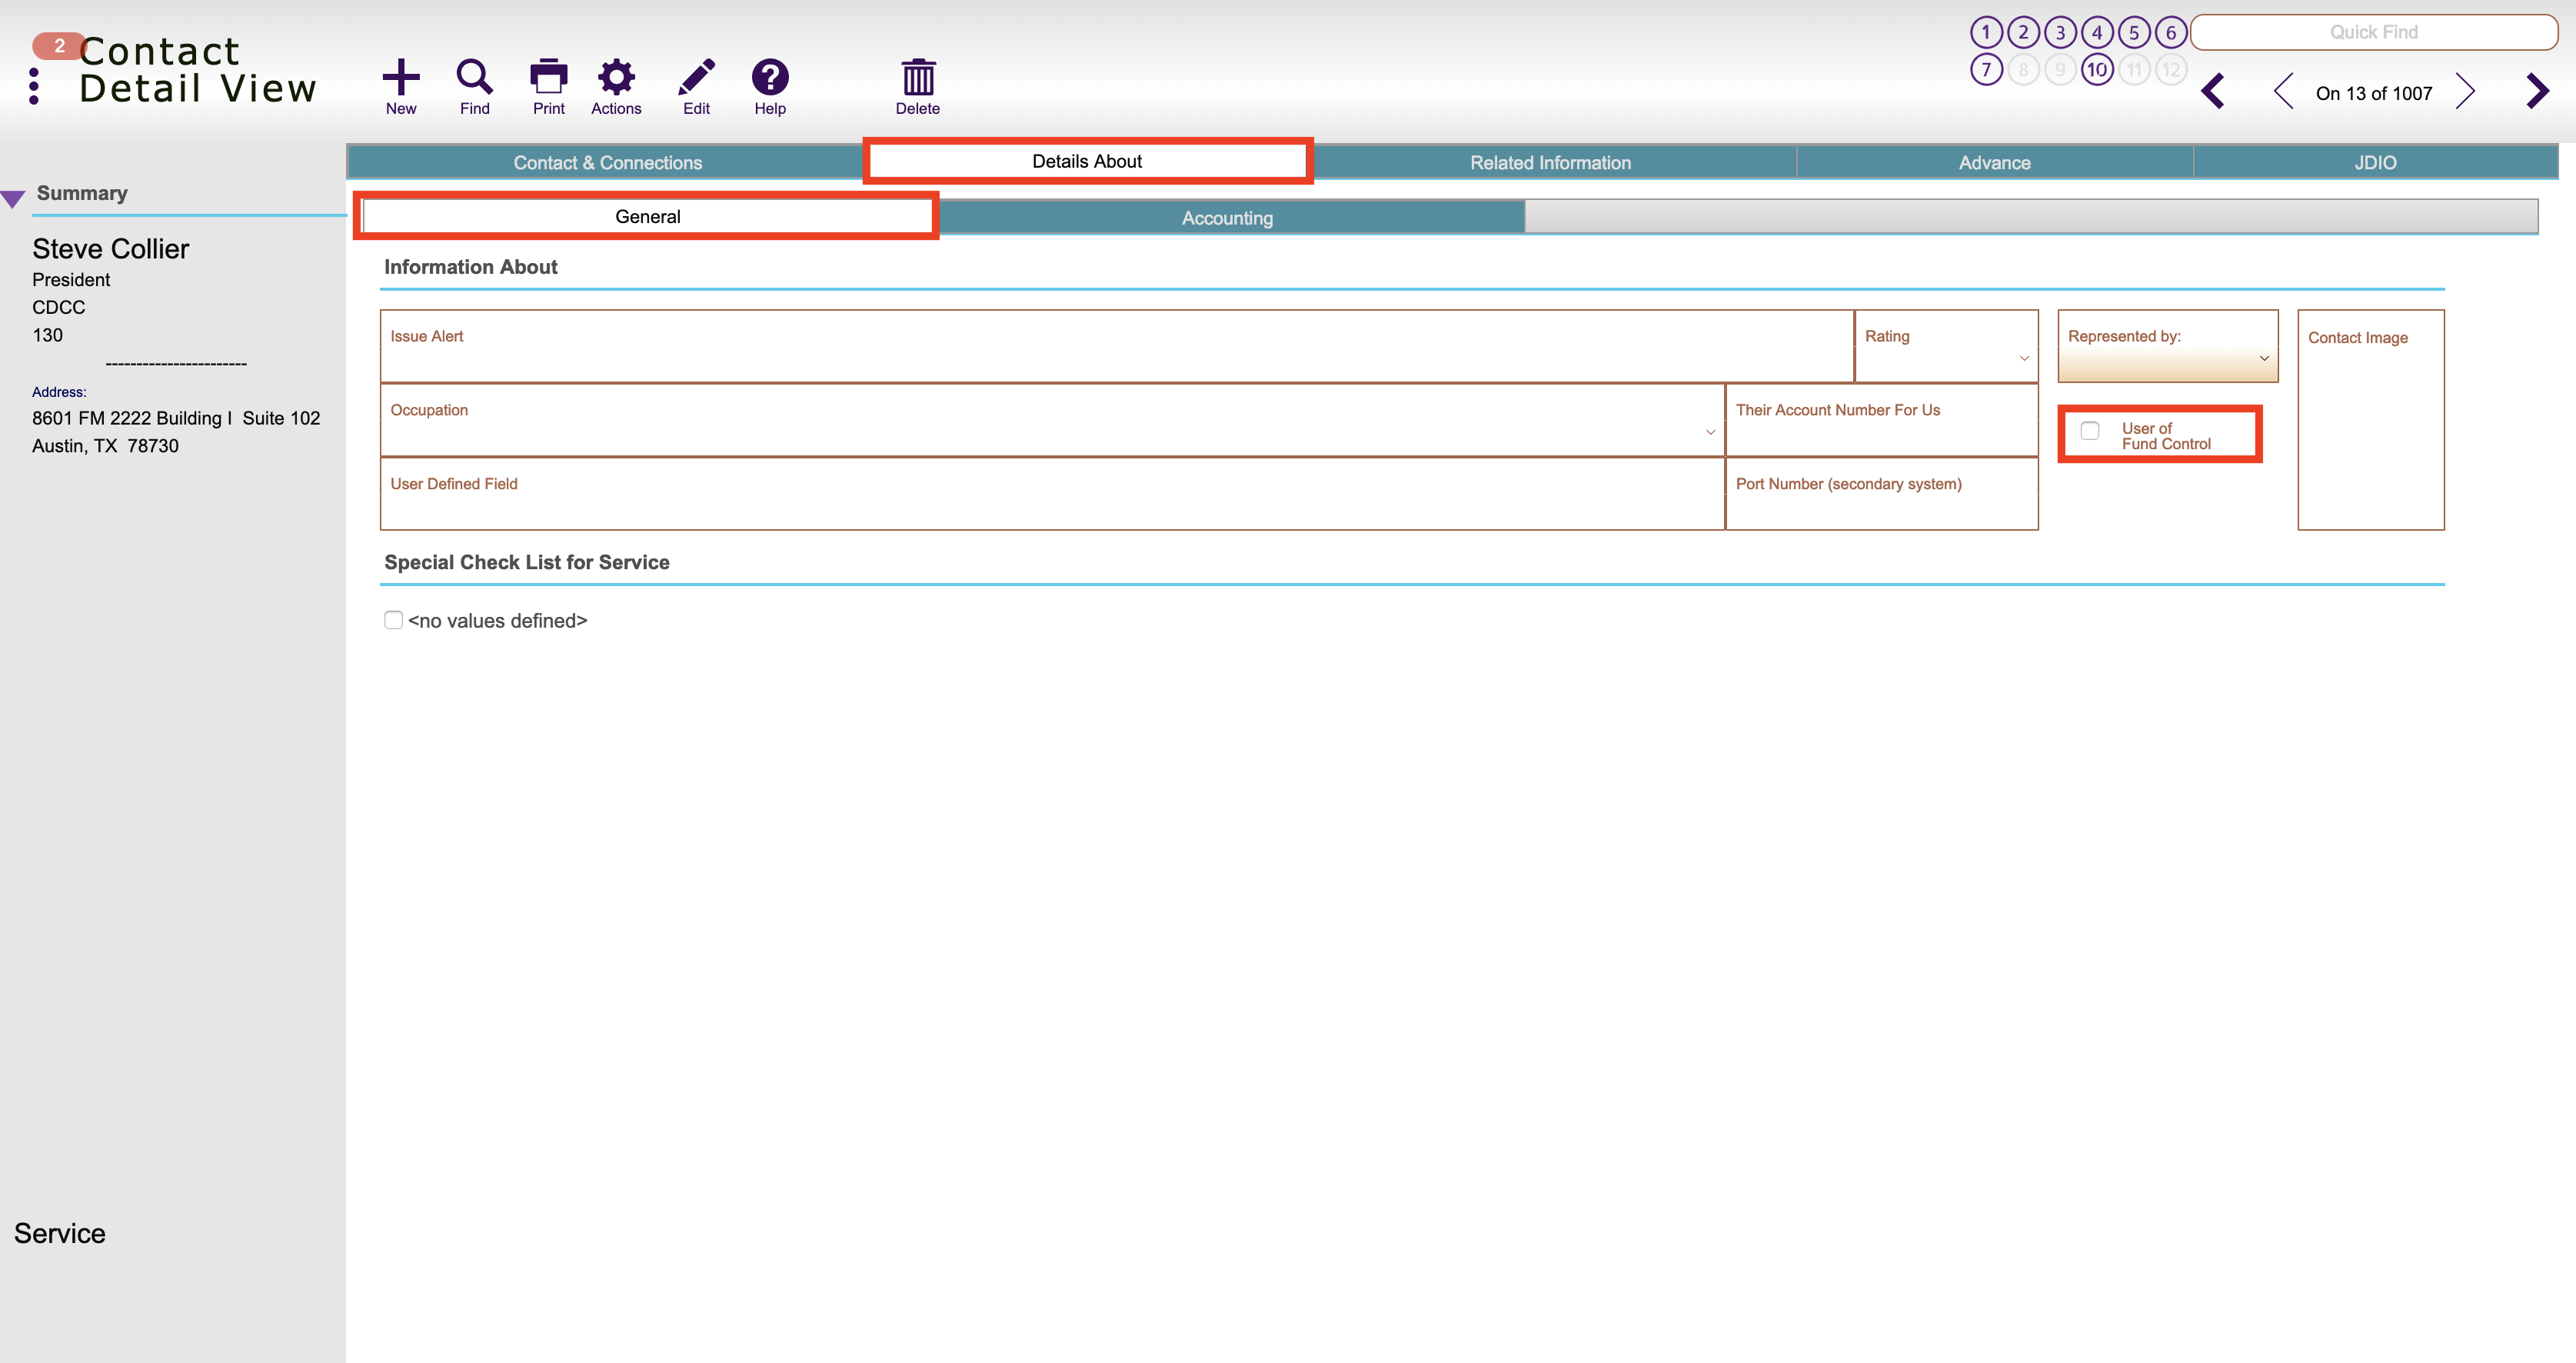Collapse the Summary section triangle

pos(13,198)
